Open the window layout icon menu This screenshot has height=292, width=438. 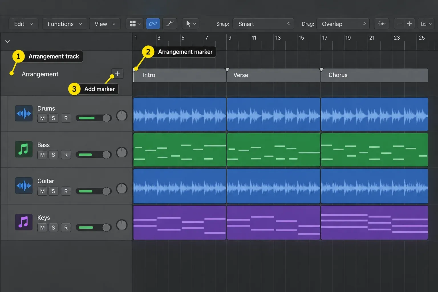(426, 24)
